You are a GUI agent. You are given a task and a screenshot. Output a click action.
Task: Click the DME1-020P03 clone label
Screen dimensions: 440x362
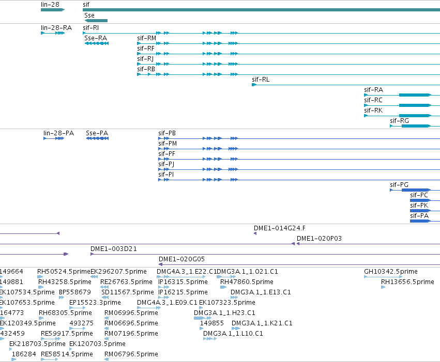319,239
